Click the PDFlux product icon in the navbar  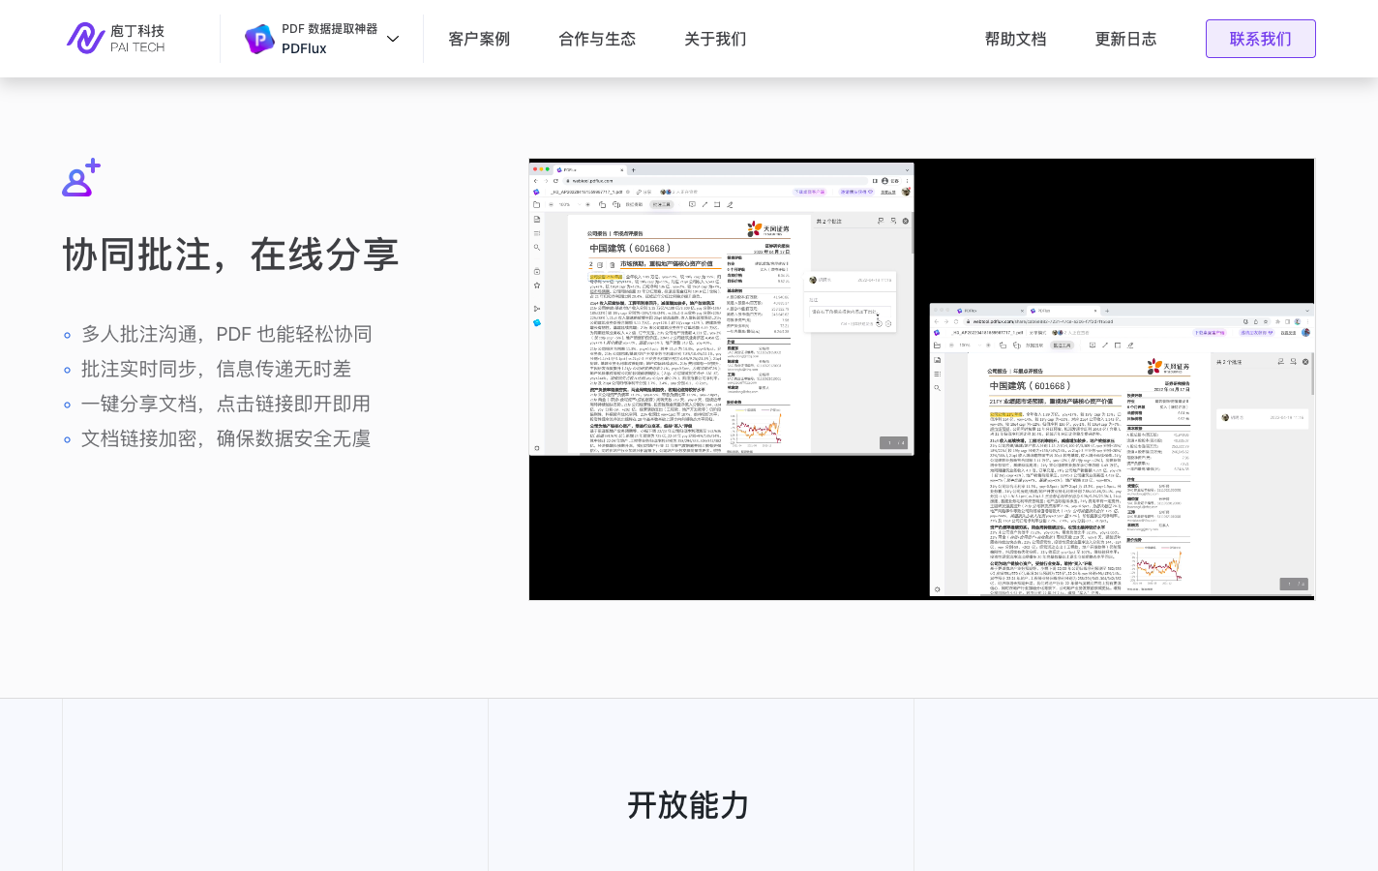(259, 39)
